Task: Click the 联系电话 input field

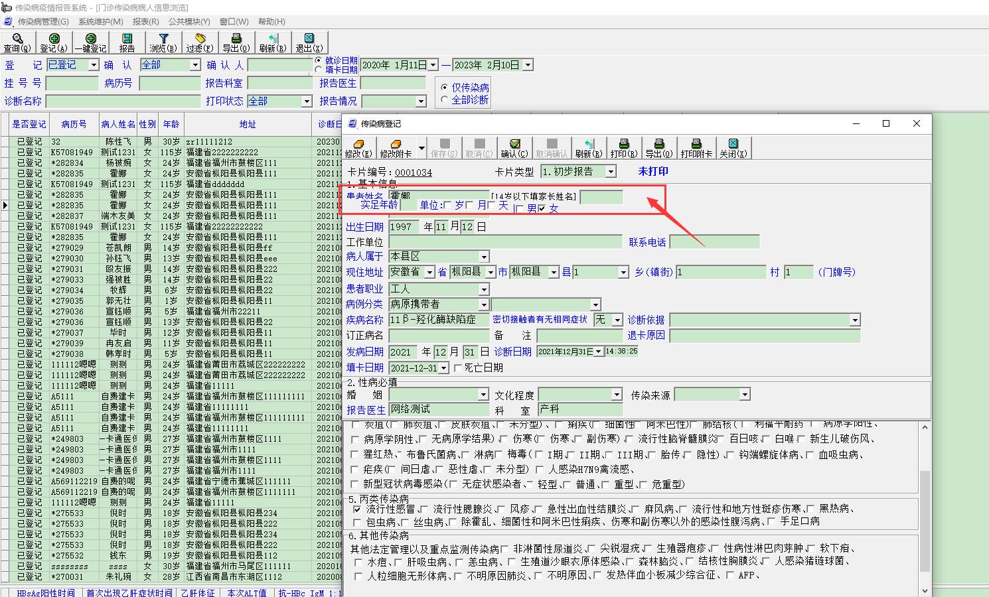Action: 714,242
